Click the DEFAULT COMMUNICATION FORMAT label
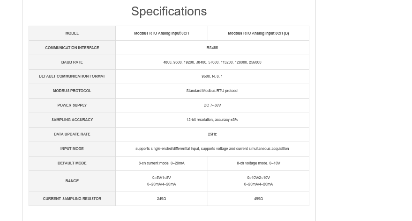This screenshot has height=221, width=412. pyautogui.click(x=72, y=76)
